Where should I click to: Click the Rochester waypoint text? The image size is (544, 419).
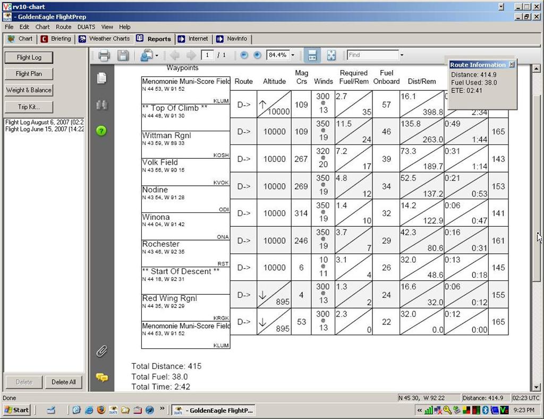pyautogui.click(x=160, y=244)
